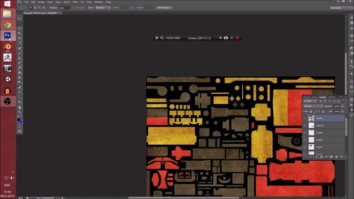
Task: Add a layer mask in Layers panel
Action: (321, 156)
